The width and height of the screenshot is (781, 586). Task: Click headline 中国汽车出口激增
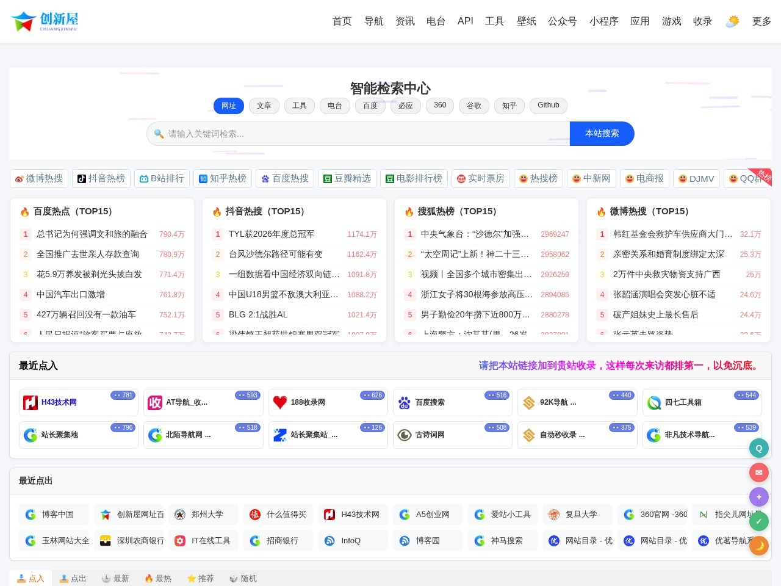pyautogui.click(x=71, y=295)
